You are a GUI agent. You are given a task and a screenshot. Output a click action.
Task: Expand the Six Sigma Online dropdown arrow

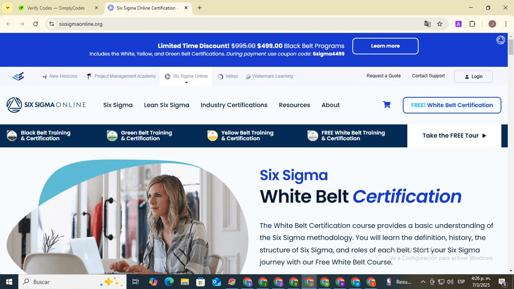point(186,83)
